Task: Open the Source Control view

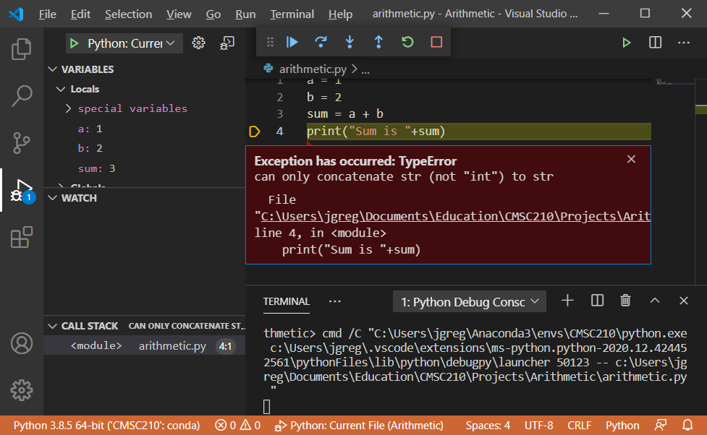Action: [21, 143]
